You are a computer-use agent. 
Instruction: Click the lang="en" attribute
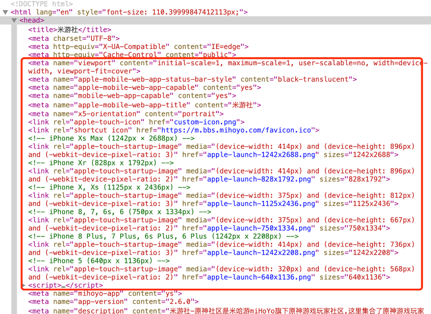(x=54, y=12)
